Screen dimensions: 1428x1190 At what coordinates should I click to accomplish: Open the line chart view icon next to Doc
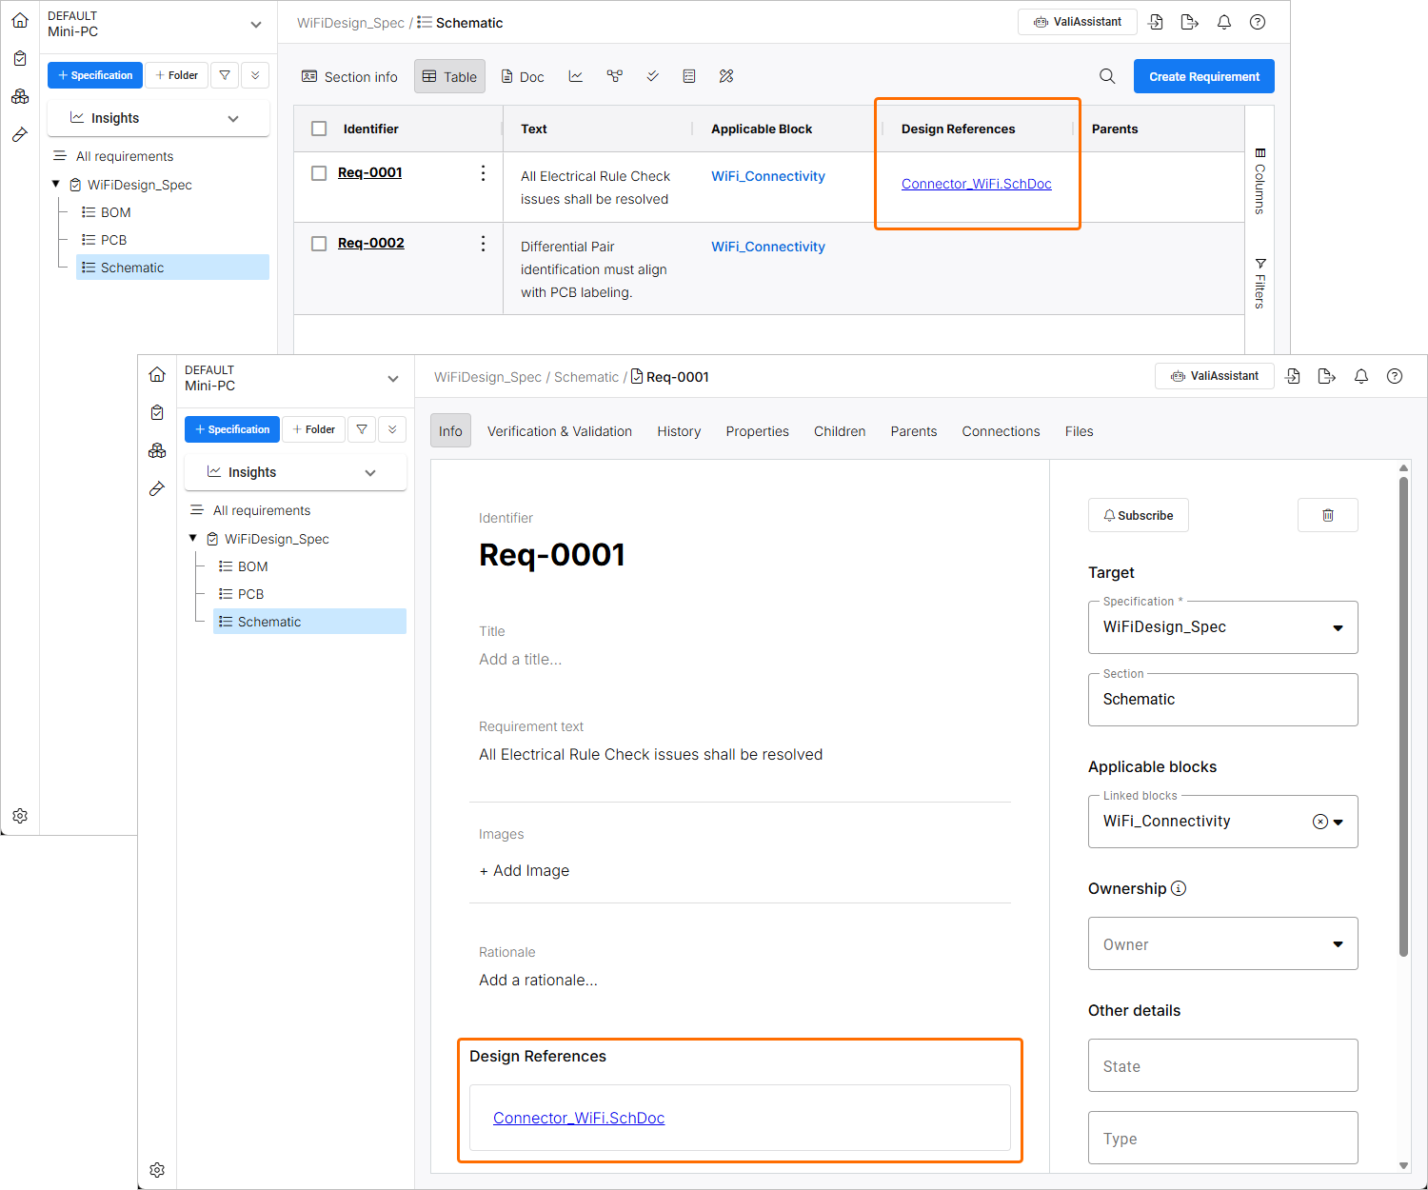[576, 76]
